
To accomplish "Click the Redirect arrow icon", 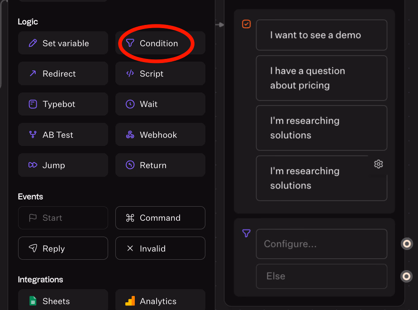I will (x=33, y=74).
